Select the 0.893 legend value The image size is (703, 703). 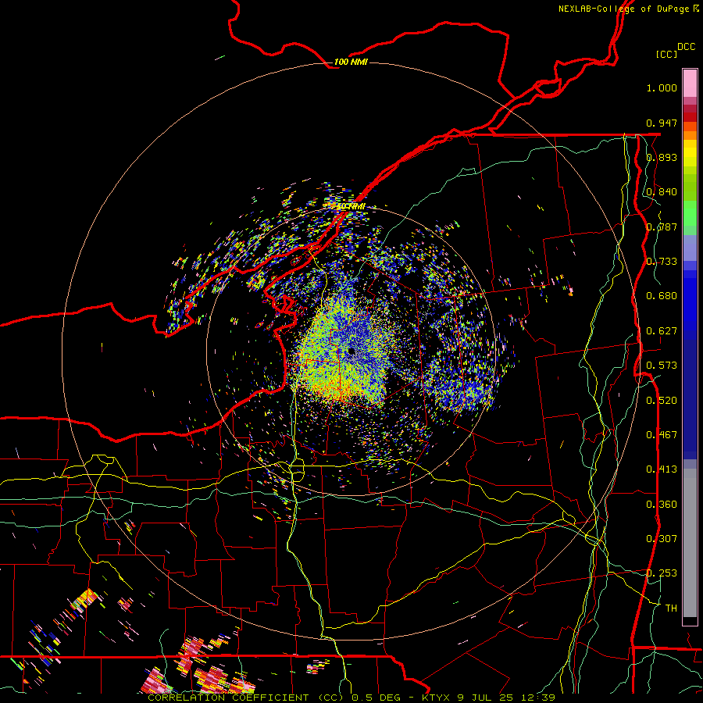[x=662, y=157]
